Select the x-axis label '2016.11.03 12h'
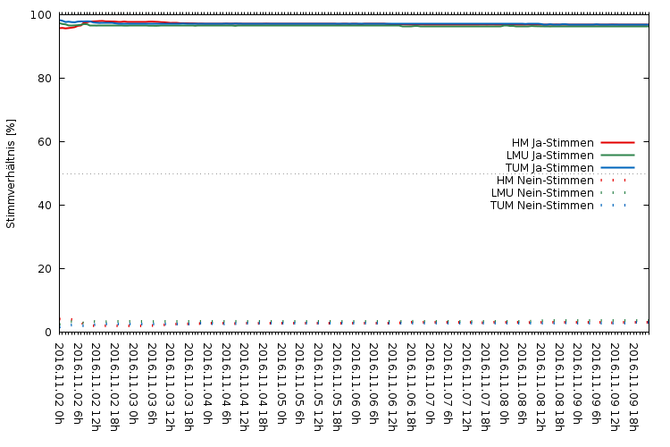The image size is (670, 447). [170, 387]
